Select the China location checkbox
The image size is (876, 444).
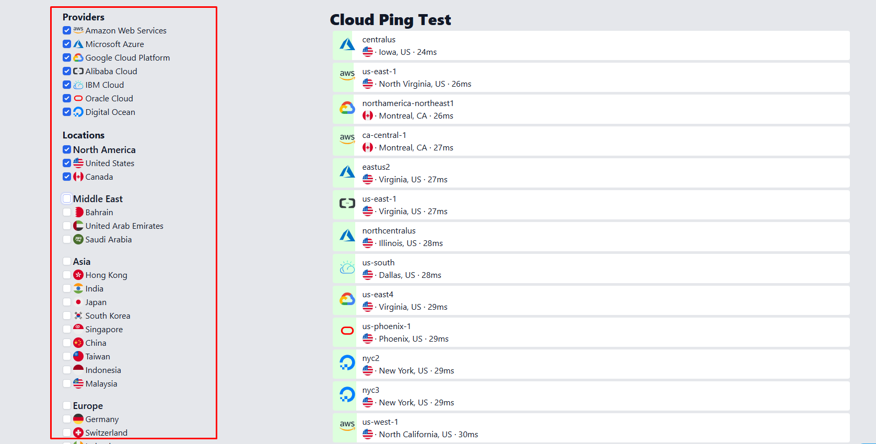[67, 343]
